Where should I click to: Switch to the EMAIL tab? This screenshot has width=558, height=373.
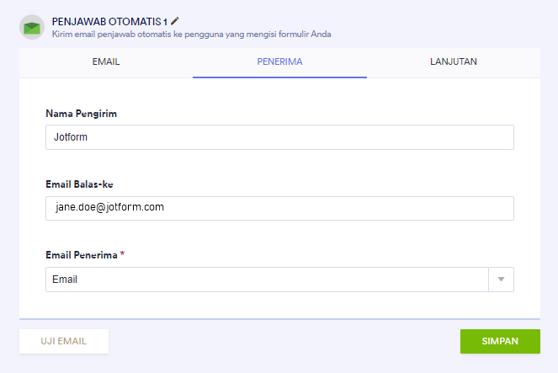coord(106,62)
